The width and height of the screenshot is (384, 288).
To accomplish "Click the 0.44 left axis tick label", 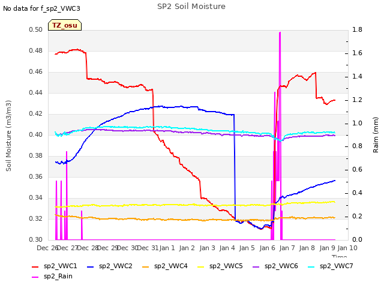I will 36,93.
